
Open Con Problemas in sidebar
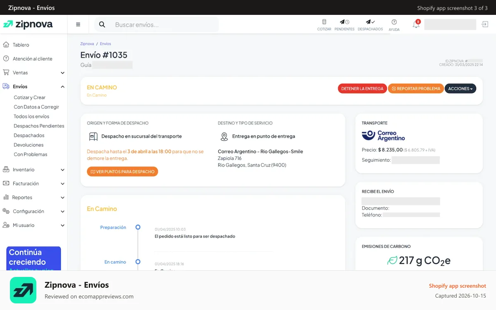pyautogui.click(x=31, y=155)
